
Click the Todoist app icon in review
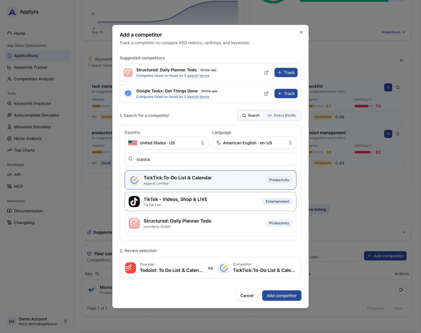[130, 268]
